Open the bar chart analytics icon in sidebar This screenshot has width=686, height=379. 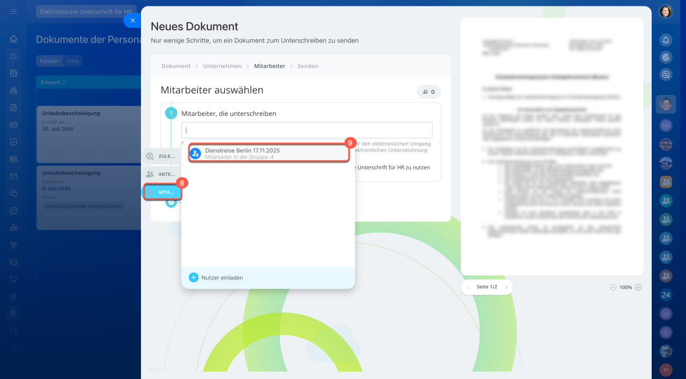pyautogui.click(x=13, y=227)
